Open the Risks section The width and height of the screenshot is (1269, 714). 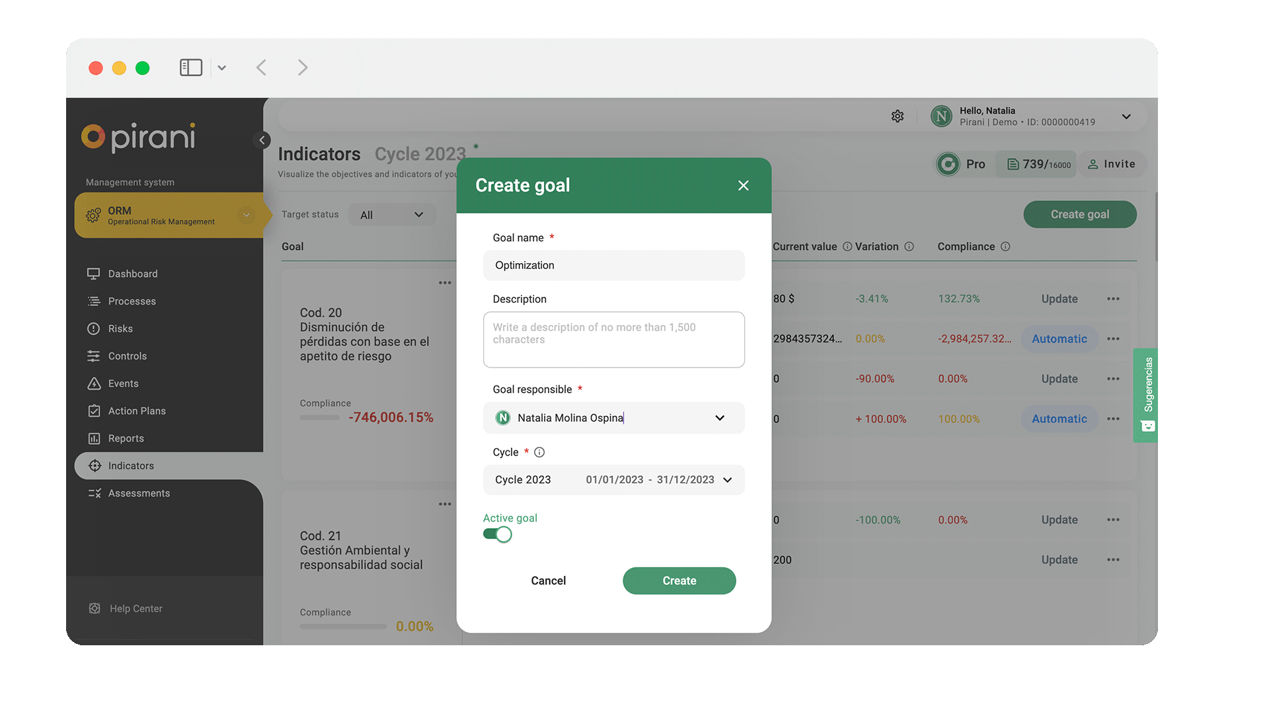121,328
